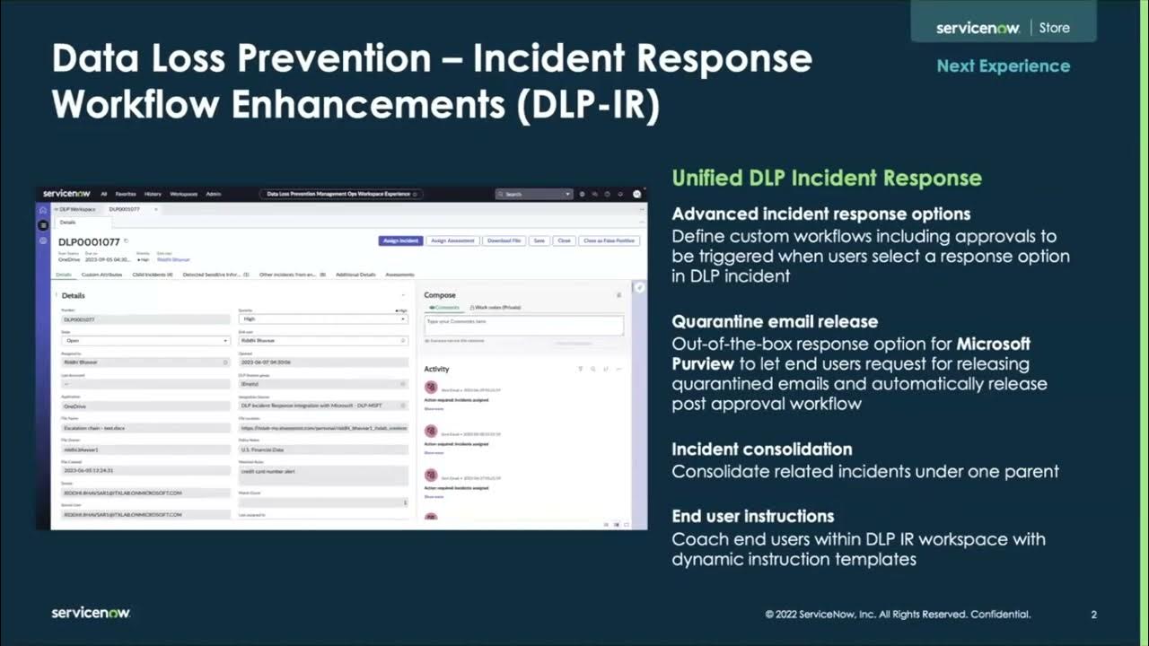Open the List icon in the left sidebar
Image resolution: width=1149 pixels, height=646 pixels.
click(43, 225)
